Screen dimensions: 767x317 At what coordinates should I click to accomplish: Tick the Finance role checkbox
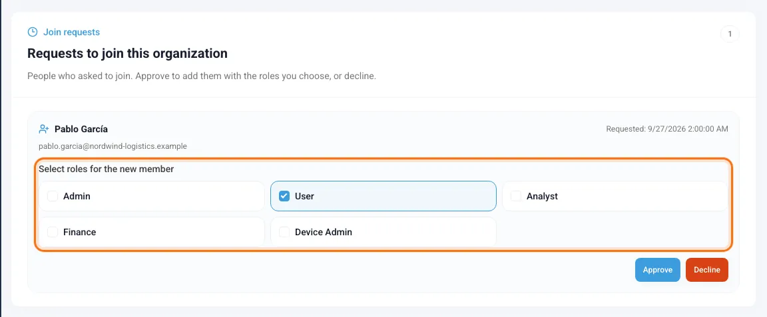click(x=53, y=232)
